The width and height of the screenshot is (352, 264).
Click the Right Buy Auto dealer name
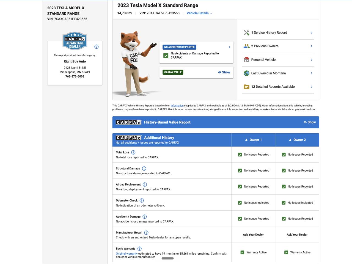click(x=75, y=62)
